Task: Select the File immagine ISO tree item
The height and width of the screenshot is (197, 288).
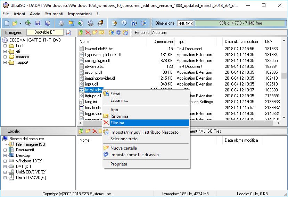Action: [x=30, y=144]
